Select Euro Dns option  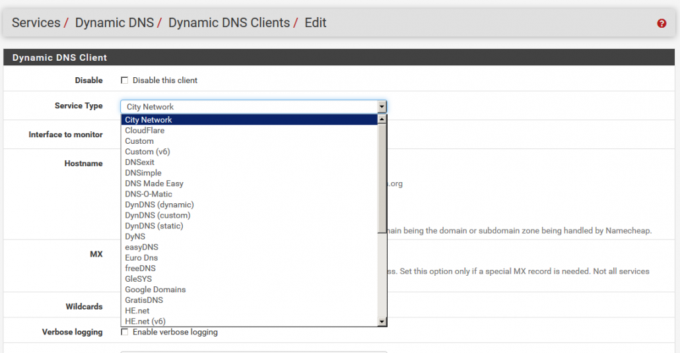pos(250,257)
